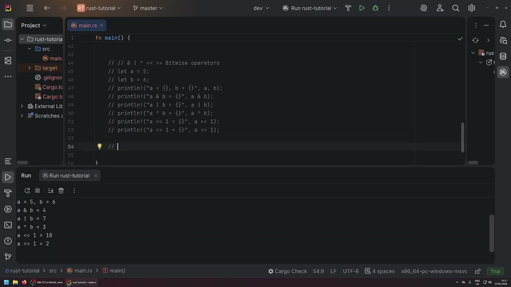Open Cargo panel options kebab menu
Screen dimensions: 511x287
coord(476,25)
